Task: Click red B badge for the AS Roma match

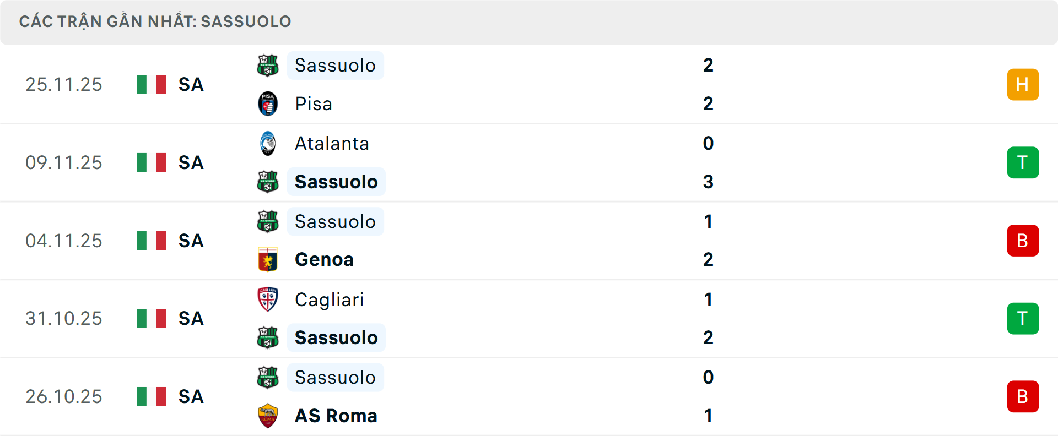Action: click(x=1023, y=396)
